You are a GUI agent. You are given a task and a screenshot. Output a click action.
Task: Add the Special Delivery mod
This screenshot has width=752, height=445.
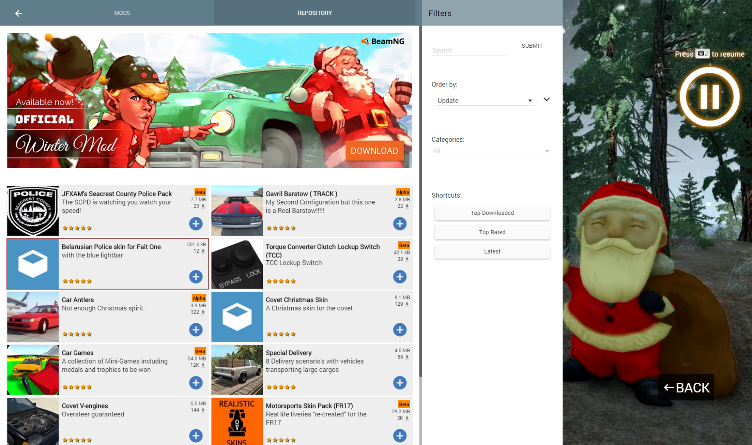coord(399,383)
